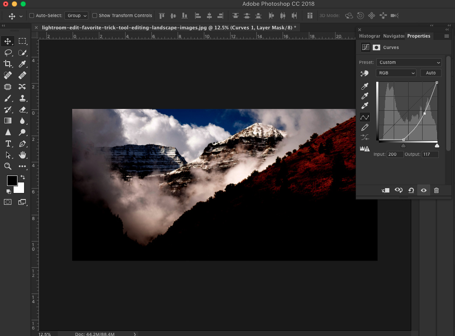The image size is (455, 336).
Task: Select the Zoom tool
Action: tap(8, 166)
